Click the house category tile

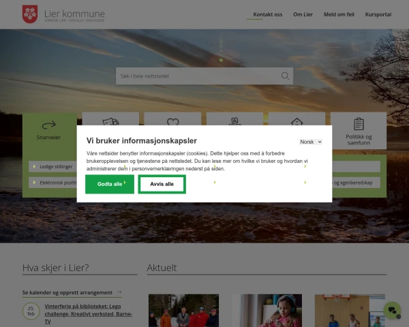tap(297, 119)
